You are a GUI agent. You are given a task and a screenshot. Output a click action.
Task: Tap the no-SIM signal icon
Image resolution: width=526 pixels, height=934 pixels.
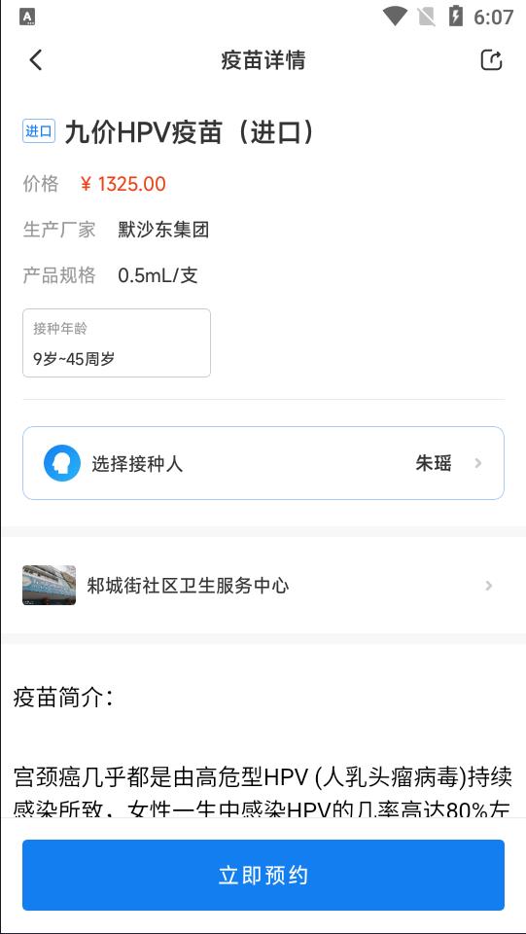coord(427,17)
